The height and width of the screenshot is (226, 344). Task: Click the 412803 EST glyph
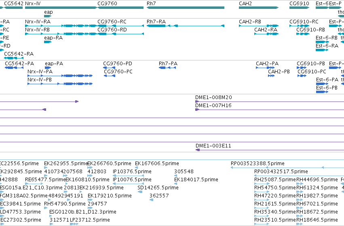coord(90,176)
